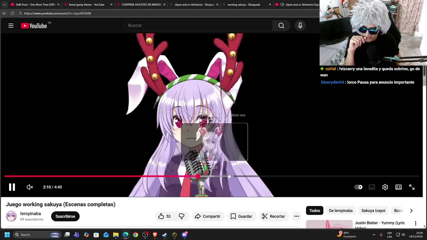Click the Compartir share button
Viewport: 427px width, 240px height.
click(207, 216)
